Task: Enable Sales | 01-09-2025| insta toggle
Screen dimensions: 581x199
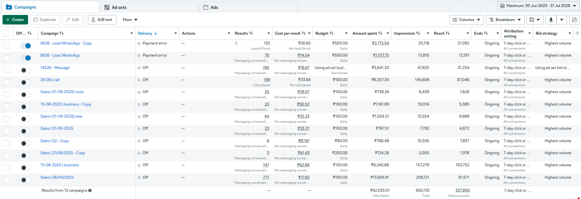Action: coord(26,95)
